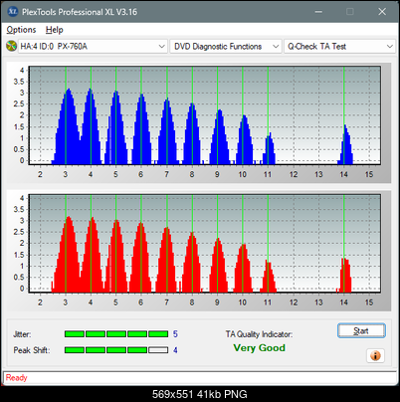Click the 'Peak Shift:' label
400x402 pixels.
coord(32,350)
